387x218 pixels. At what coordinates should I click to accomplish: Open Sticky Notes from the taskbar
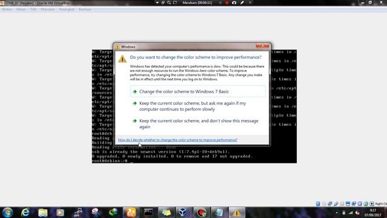[x=166, y=213]
